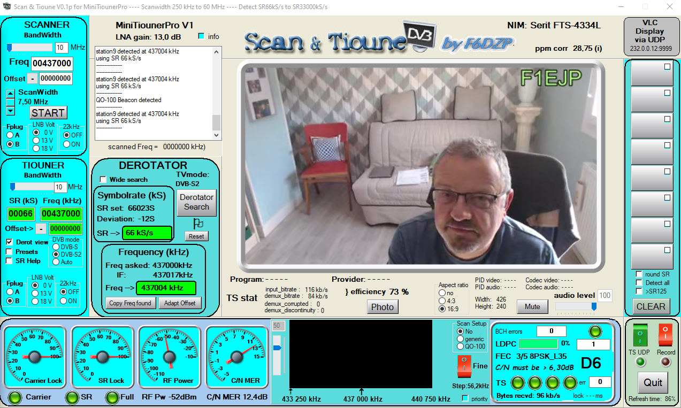
Task: Click the C/N MER gauge
Action: pos(237,357)
